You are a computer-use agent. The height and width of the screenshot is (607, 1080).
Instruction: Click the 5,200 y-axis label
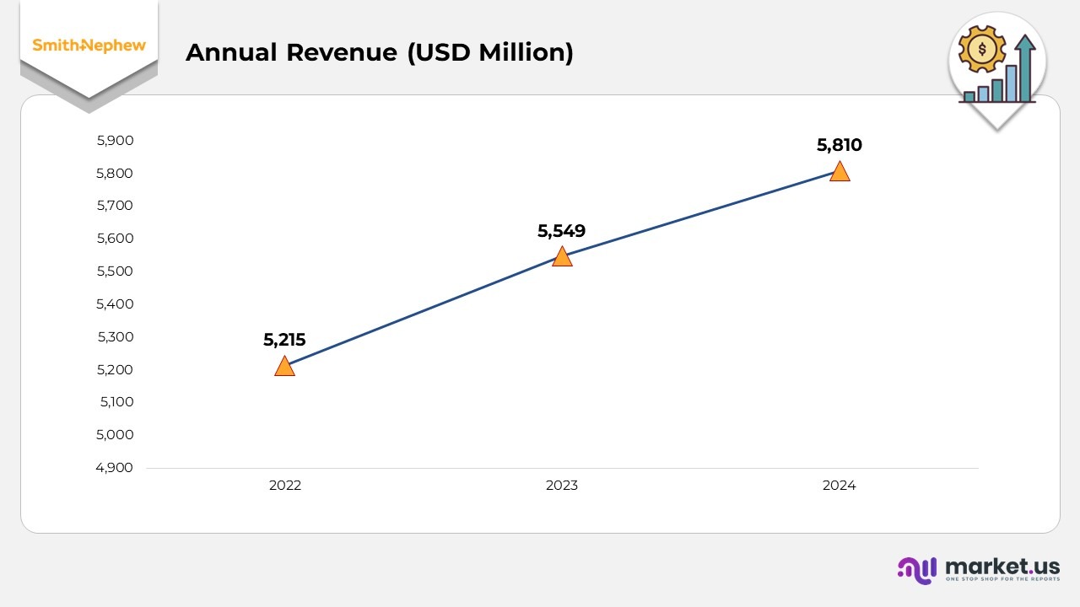[116, 370]
